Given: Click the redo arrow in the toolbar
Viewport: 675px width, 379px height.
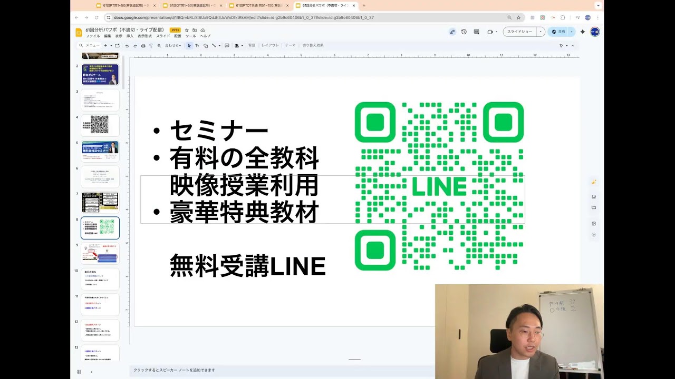Looking at the screenshot, I should 135,46.
